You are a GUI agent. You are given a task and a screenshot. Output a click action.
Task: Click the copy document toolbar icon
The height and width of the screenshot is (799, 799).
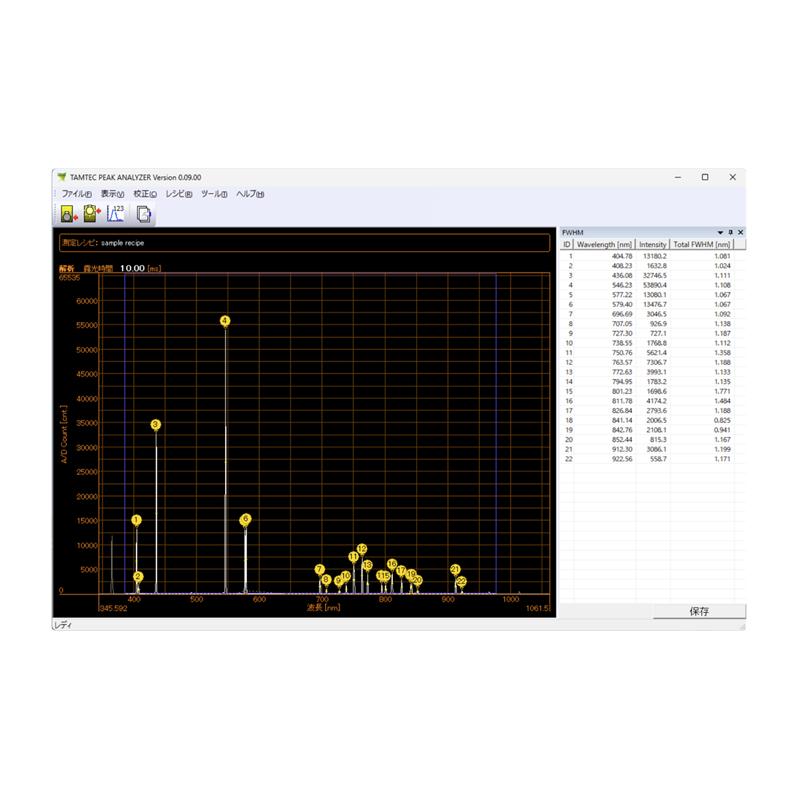pos(144,214)
